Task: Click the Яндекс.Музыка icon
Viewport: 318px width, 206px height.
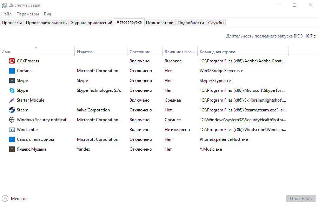Action: [x=12, y=149]
